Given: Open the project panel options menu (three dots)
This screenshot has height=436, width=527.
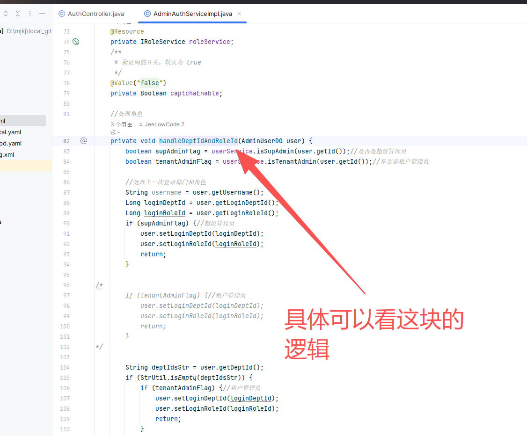Looking at the screenshot, I should pos(30,14).
